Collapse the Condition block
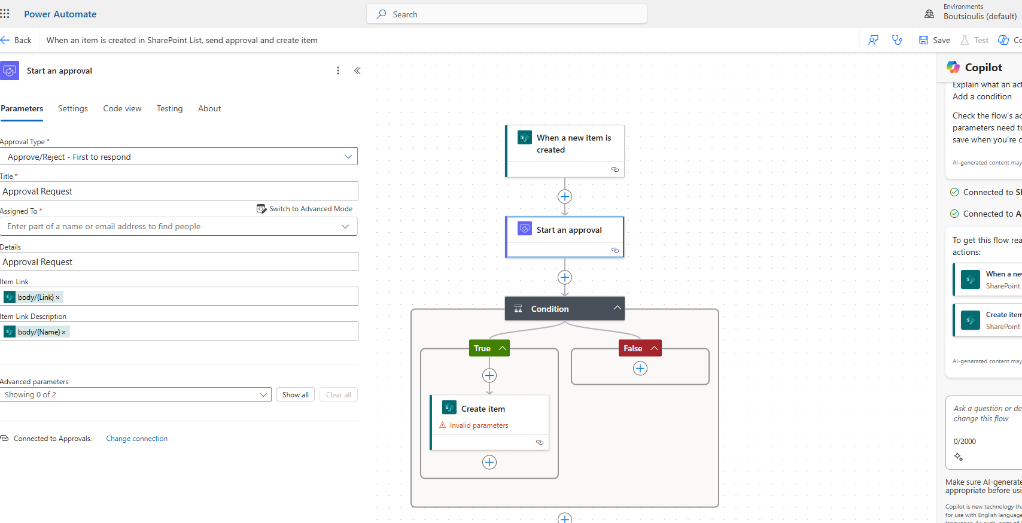1022x523 pixels. tap(617, 308)
